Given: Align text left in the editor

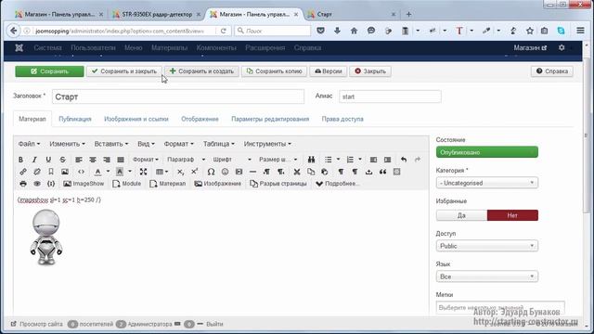Looking at the screenshot, I should click(79, 160).
